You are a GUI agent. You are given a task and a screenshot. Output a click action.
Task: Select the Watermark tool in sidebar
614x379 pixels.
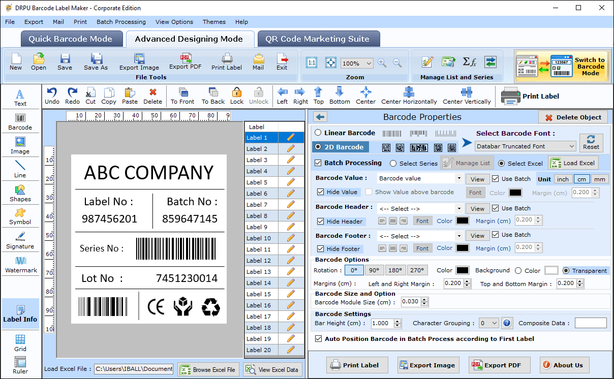coord(20,265)
